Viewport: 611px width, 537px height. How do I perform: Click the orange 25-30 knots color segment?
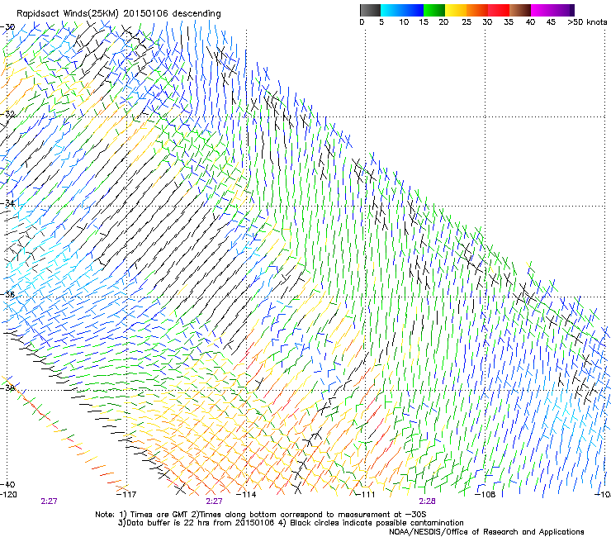coord(477,10)
